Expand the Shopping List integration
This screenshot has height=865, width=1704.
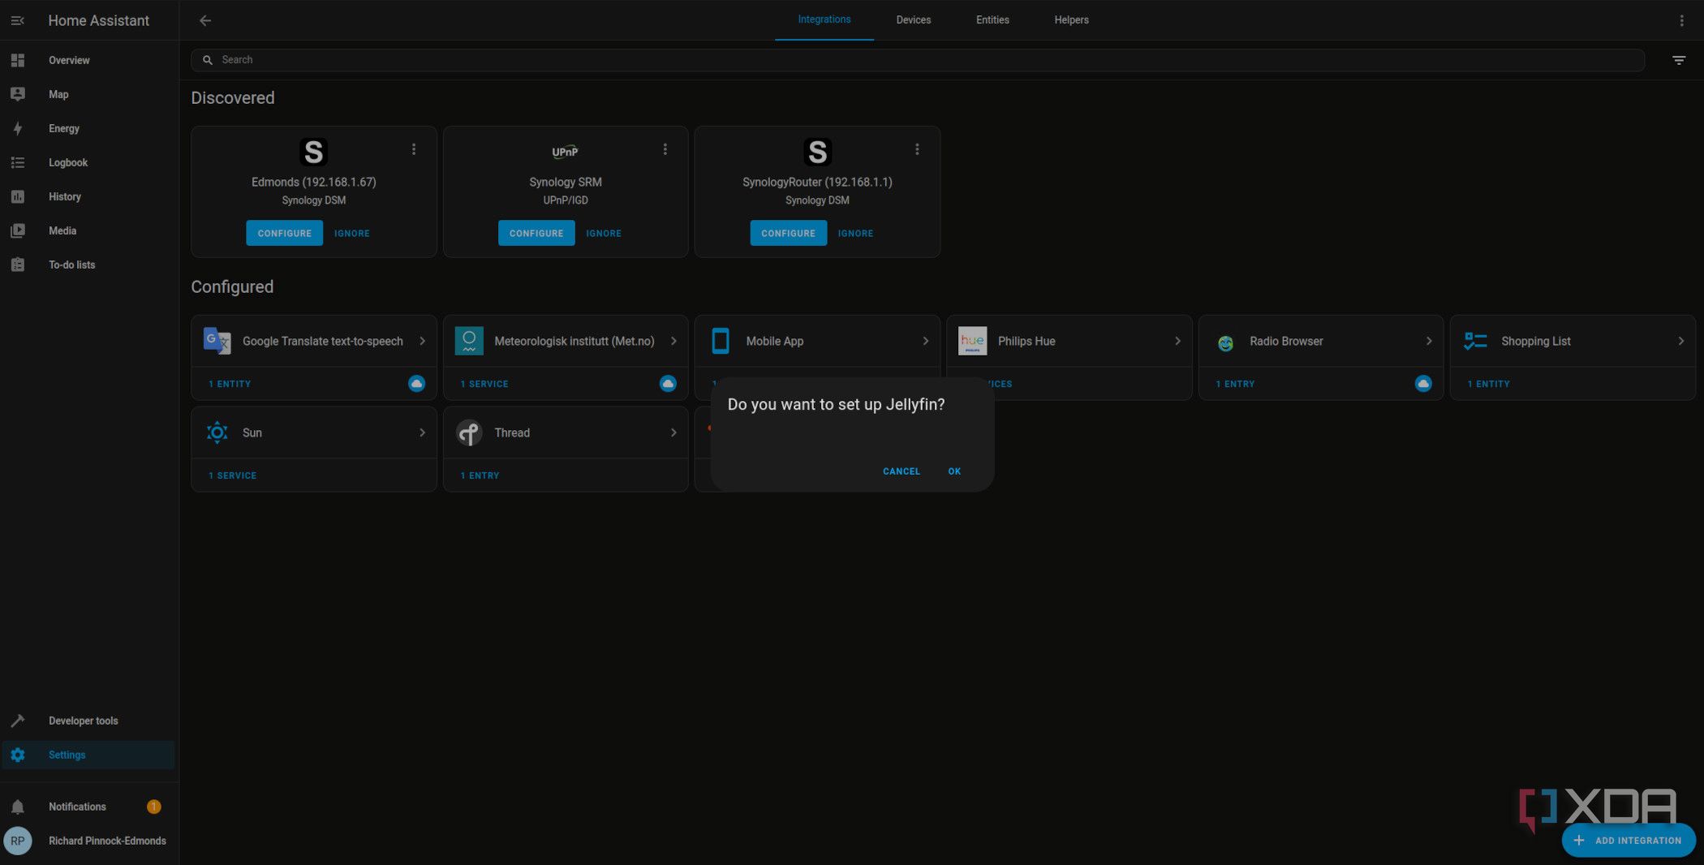pyautogui.click(x=1680, y=341)
